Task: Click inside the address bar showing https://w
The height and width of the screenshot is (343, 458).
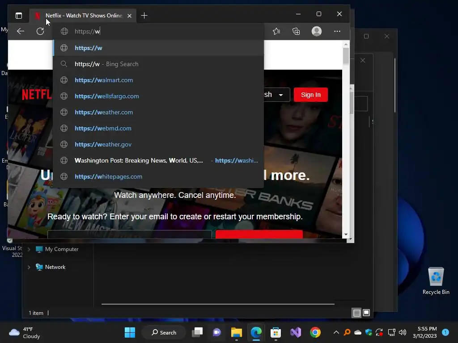Action: [159, 31]
